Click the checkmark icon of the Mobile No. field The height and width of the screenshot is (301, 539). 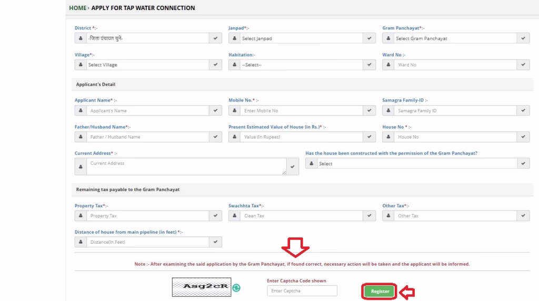pos(369,111)
